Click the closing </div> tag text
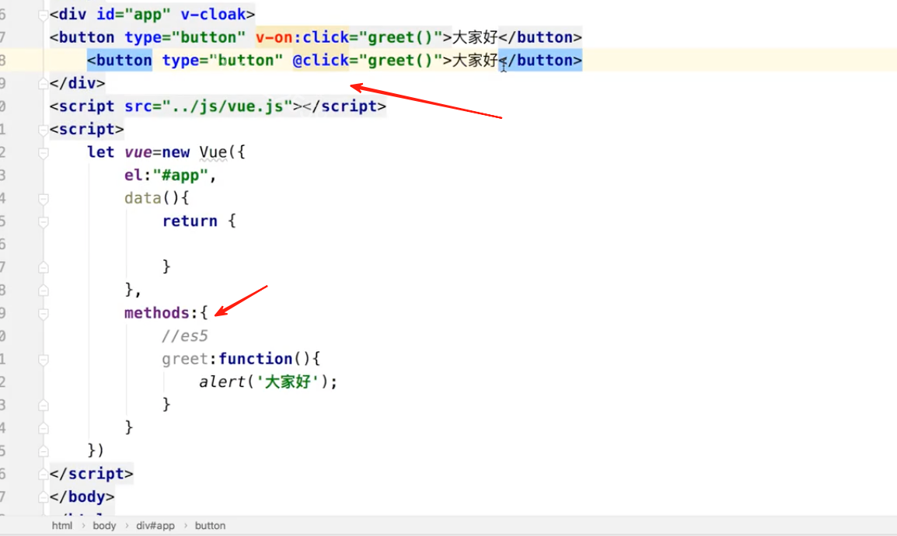Screen dimensions: 897x536 (77, 83)
